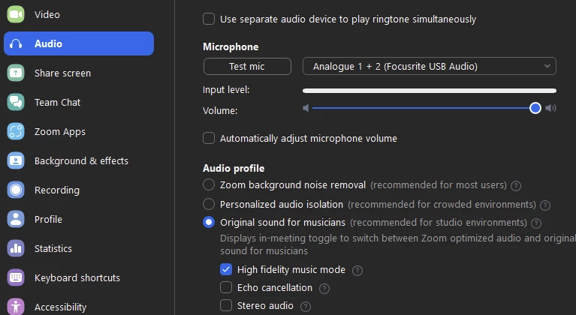Open the microphone device dropdown
The height and width of the screenshot is (315, 576).
429,66
